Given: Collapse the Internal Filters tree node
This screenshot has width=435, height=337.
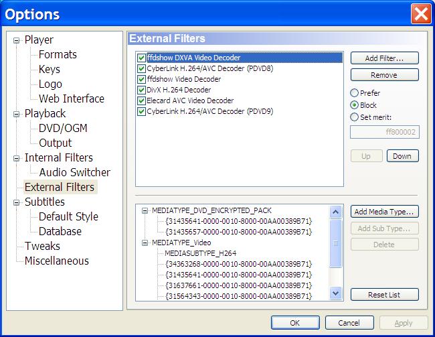Looking at the screenshot, I should [16, 158].
